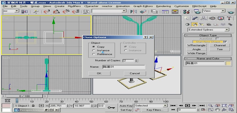This screenshot has width=237, height=113.
Task: Click the time slider showing 0 / 100
Action: 25,96
